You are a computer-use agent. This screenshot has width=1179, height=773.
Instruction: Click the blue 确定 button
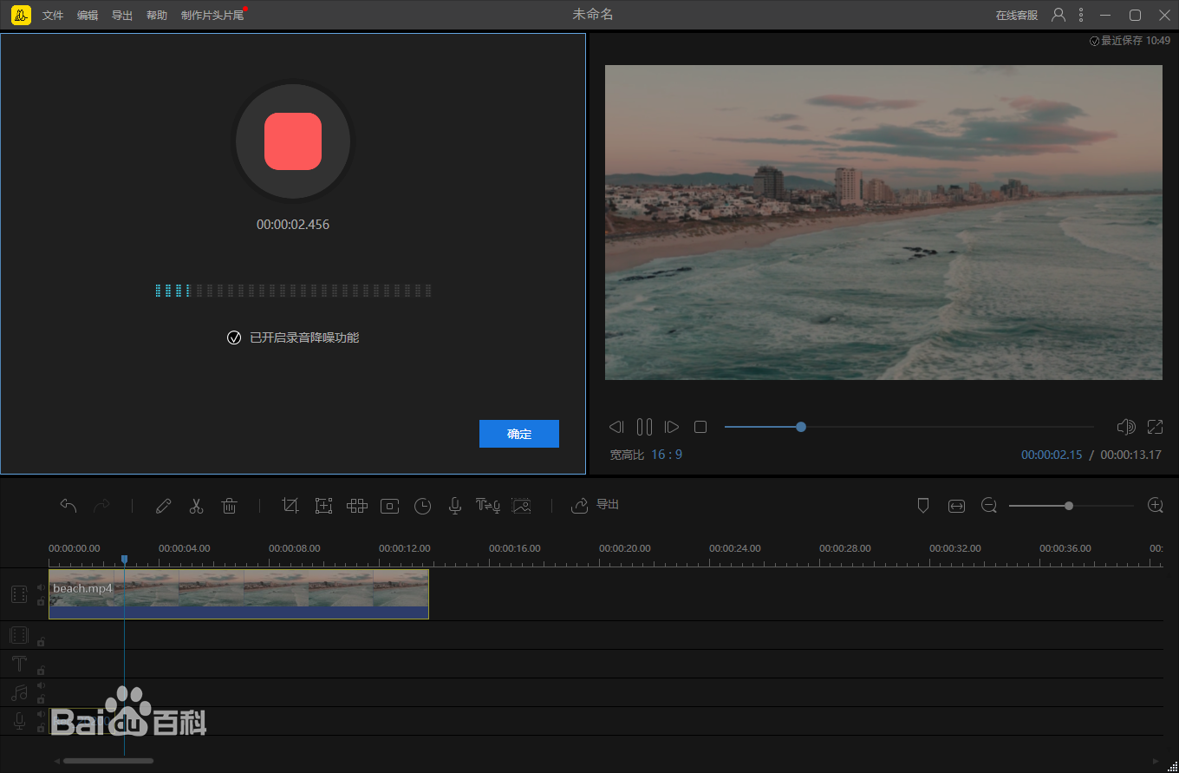tap(518, 434)
